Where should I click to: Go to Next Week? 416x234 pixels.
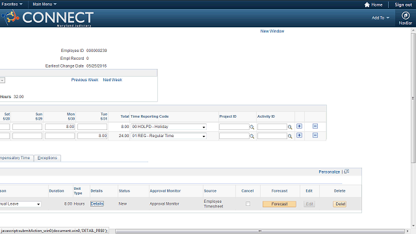click(x=112, y=80)
